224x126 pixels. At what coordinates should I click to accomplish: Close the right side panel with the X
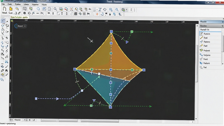point(223,22)
